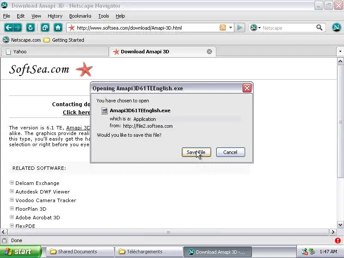344x258 pixels.
Task: Click the horizontal scrollbar left arrow
Action: (3, 232)
